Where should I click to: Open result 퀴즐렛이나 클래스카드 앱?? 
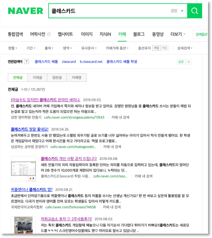(32, 189)
